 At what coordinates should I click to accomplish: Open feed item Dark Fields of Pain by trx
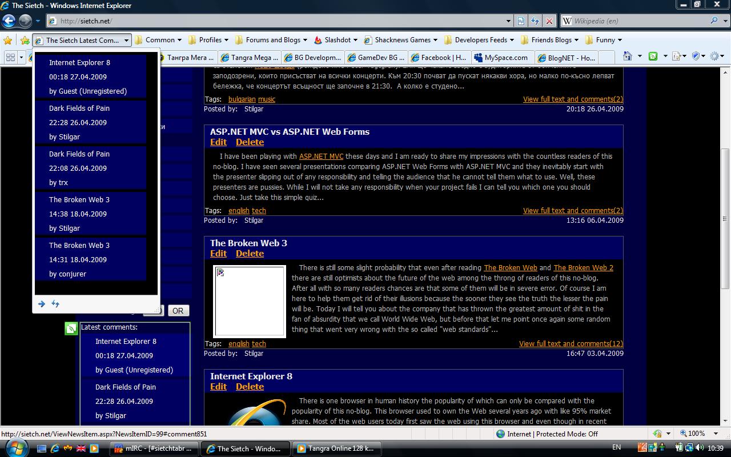click(x=90, y=168)
